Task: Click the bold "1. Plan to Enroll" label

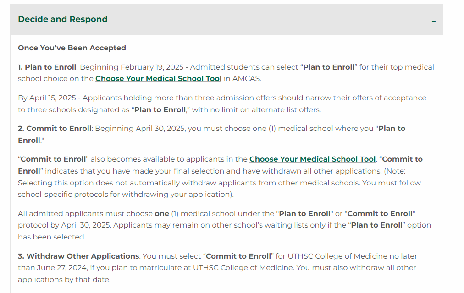Action: click(47, 67)
